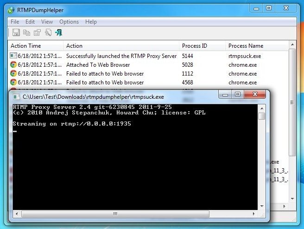Click the RTMPDumpHelper title bar app icon
Viewport: 304px width, 229px height.
(x=11, y=10)
